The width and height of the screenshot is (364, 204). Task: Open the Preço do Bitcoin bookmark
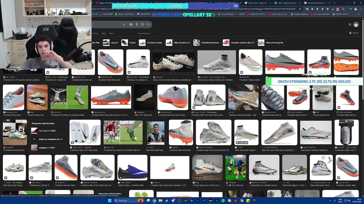click(x=226, y=14)
